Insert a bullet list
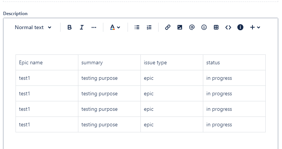The width and height of the screenshot is (282, 149). pyautogui.click(x=137, y=27)
